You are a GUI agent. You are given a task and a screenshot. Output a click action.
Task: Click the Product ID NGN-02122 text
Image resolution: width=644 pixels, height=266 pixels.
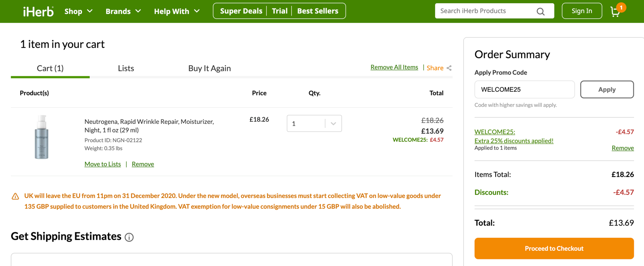tap(113, 140)
